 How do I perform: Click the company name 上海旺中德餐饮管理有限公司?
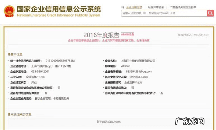(x=138, y=61)
